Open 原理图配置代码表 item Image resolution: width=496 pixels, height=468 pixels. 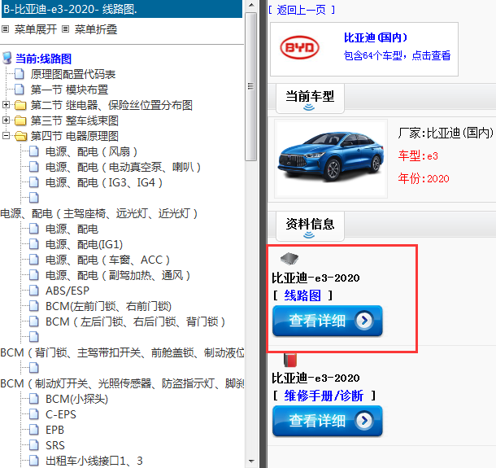coord(73,74)
